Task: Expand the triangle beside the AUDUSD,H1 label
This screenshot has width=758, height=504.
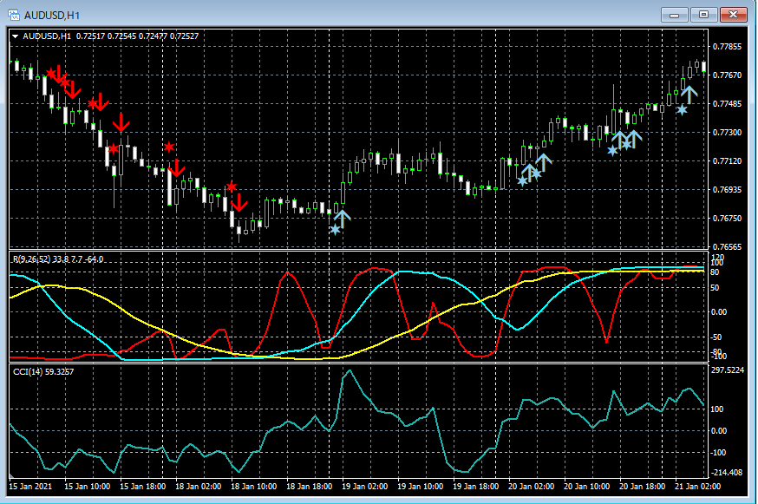Action: pos(16,36)
